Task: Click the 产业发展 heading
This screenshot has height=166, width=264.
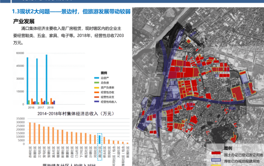Action: point(24,22)
